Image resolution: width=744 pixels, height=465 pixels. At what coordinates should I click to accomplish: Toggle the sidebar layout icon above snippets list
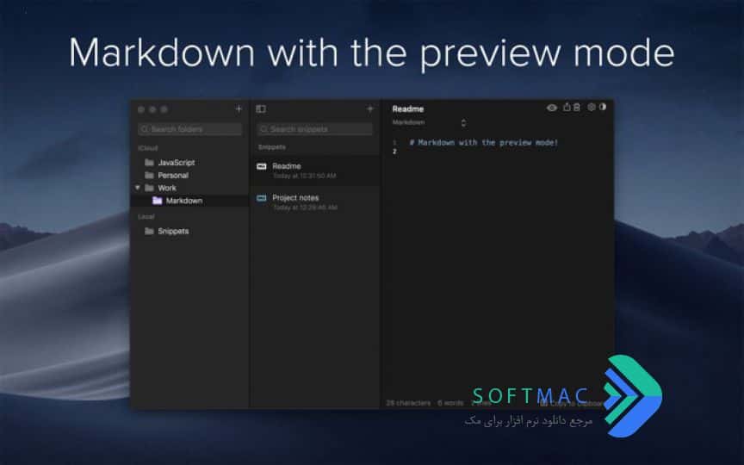(x=261, y=108)
